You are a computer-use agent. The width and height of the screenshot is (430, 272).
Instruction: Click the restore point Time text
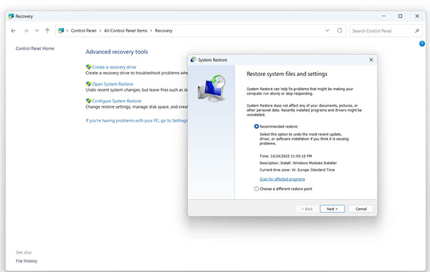(286, 156)
